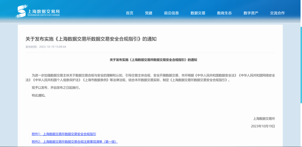Click the 上海数据交易所 signature text

pos(264,119)
